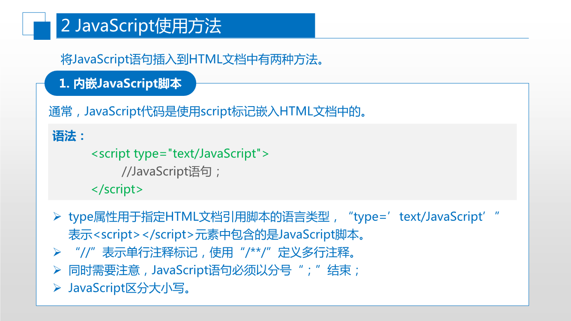Click the sentence starting "通常，JavaScript代码是"
571x321 pixels.
(207, 112)
